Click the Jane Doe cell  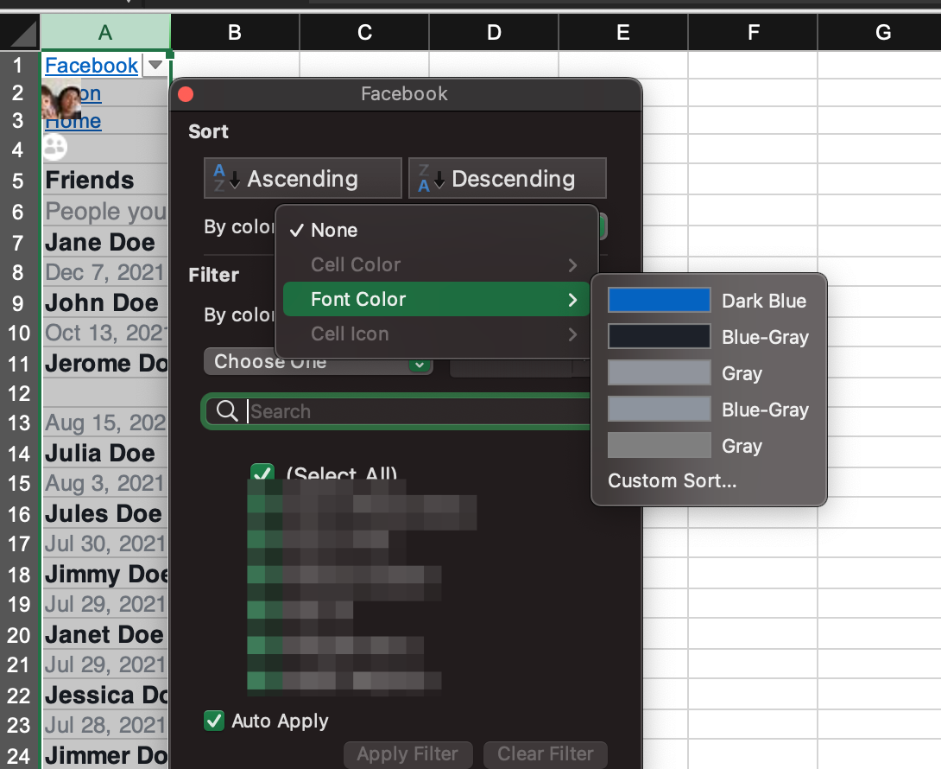point(105,242)
